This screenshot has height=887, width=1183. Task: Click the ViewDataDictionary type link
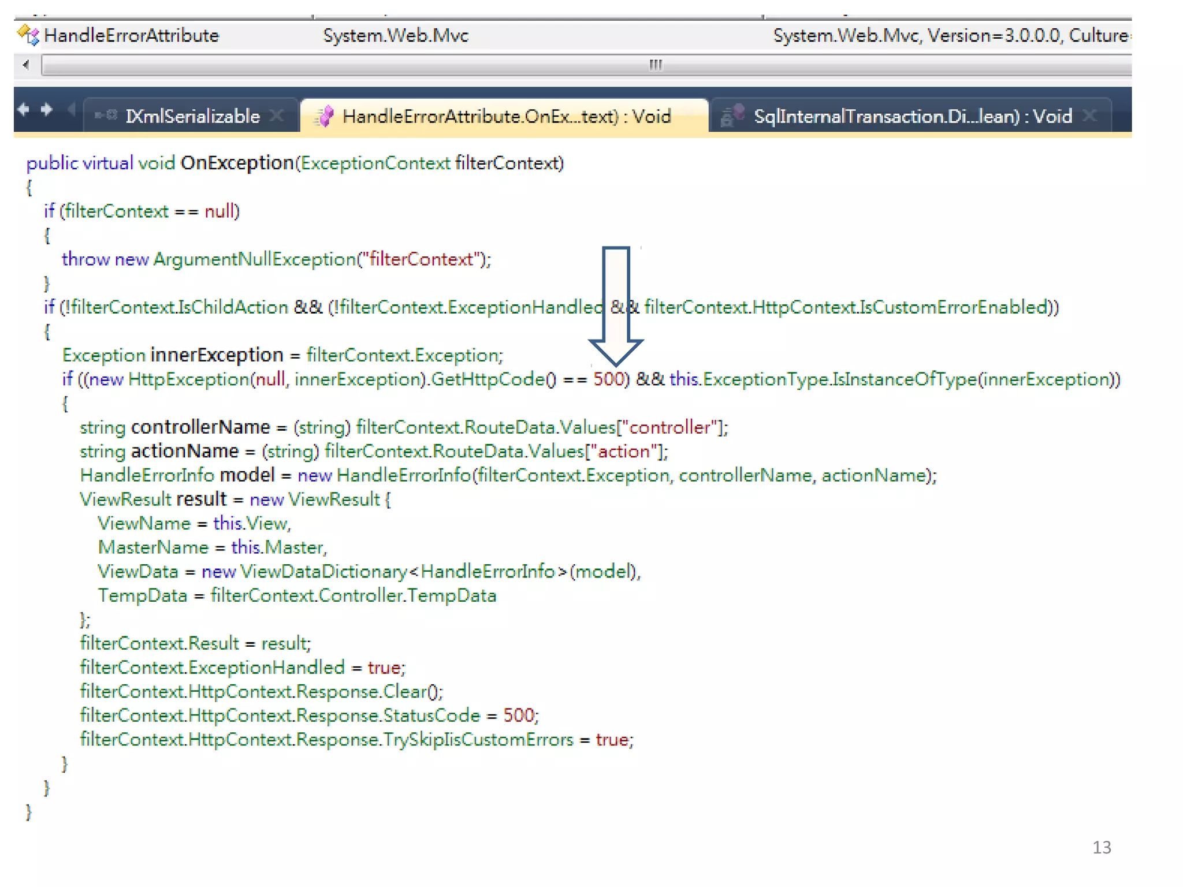[x=323, y=572]
